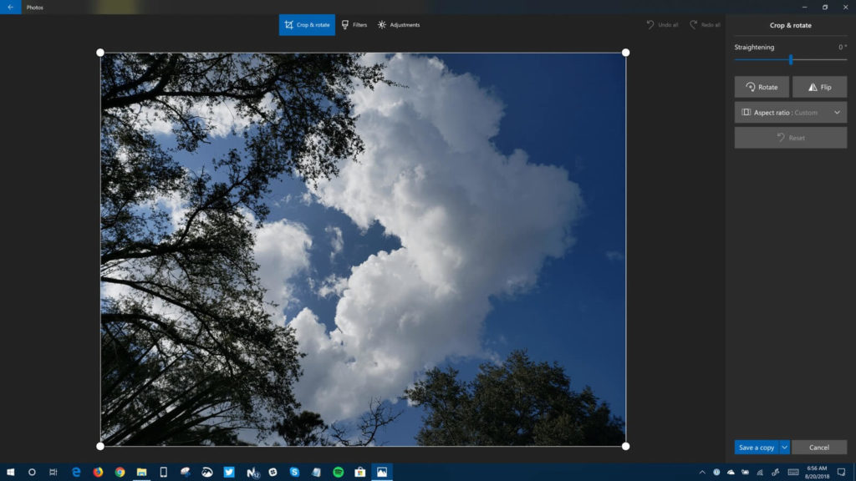This screenshot has width=856, height=481.
Task: Click the back arrow in Photos
Action: point(9,7)
